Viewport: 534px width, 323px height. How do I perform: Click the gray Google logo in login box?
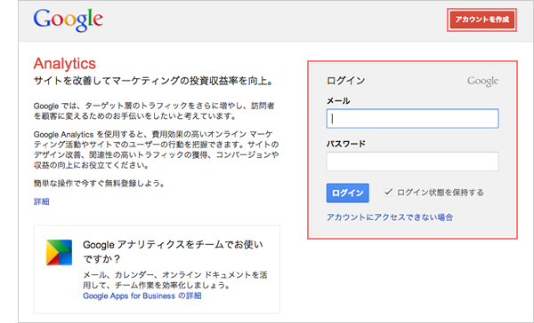pos(482,81)
